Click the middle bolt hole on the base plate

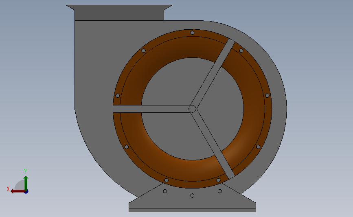pyautogui.click(x=192, y=195)
